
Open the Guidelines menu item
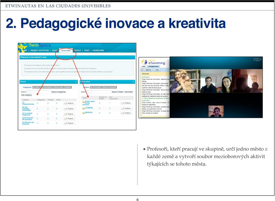pos(98,50)
